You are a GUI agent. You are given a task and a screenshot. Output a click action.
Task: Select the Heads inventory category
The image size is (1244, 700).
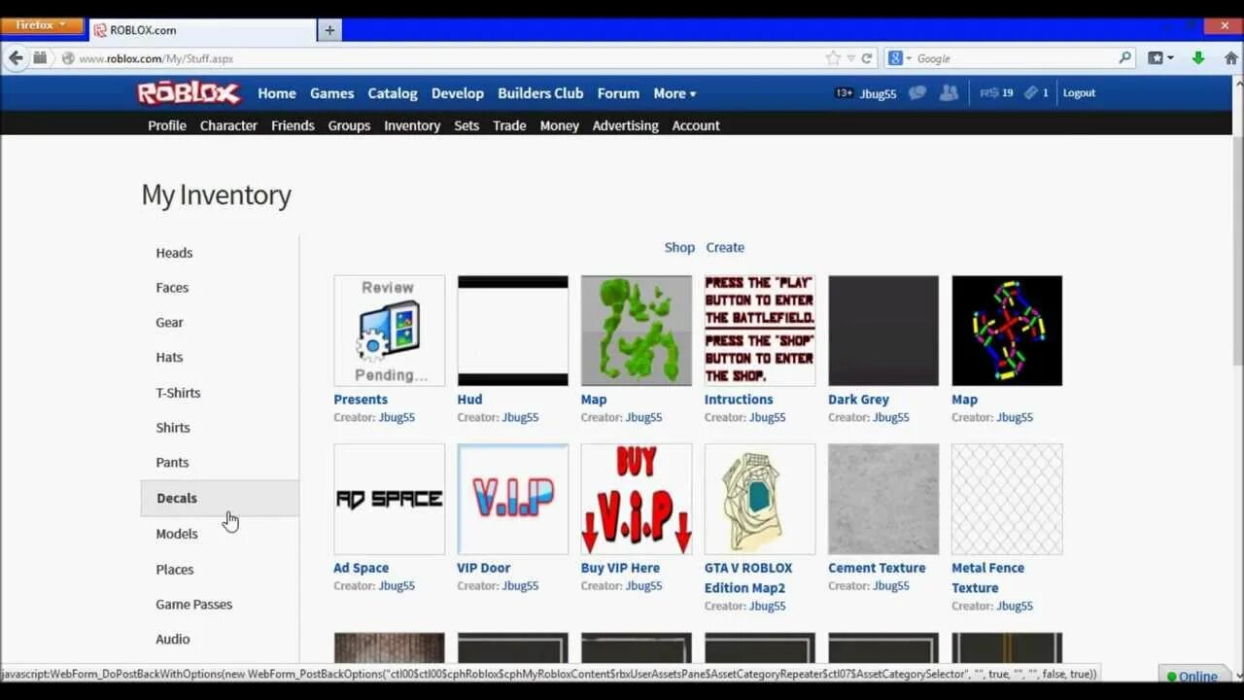[x=174, y=253]
